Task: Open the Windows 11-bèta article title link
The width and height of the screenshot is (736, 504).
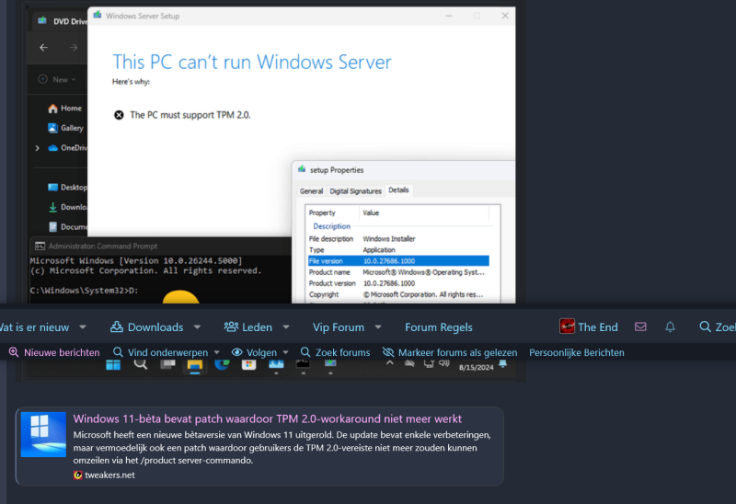Action: tap(267, 418)
